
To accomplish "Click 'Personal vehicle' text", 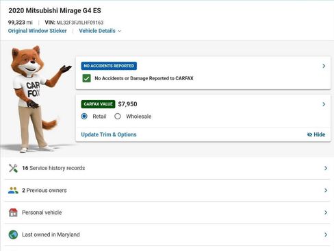I will (42, 213).
